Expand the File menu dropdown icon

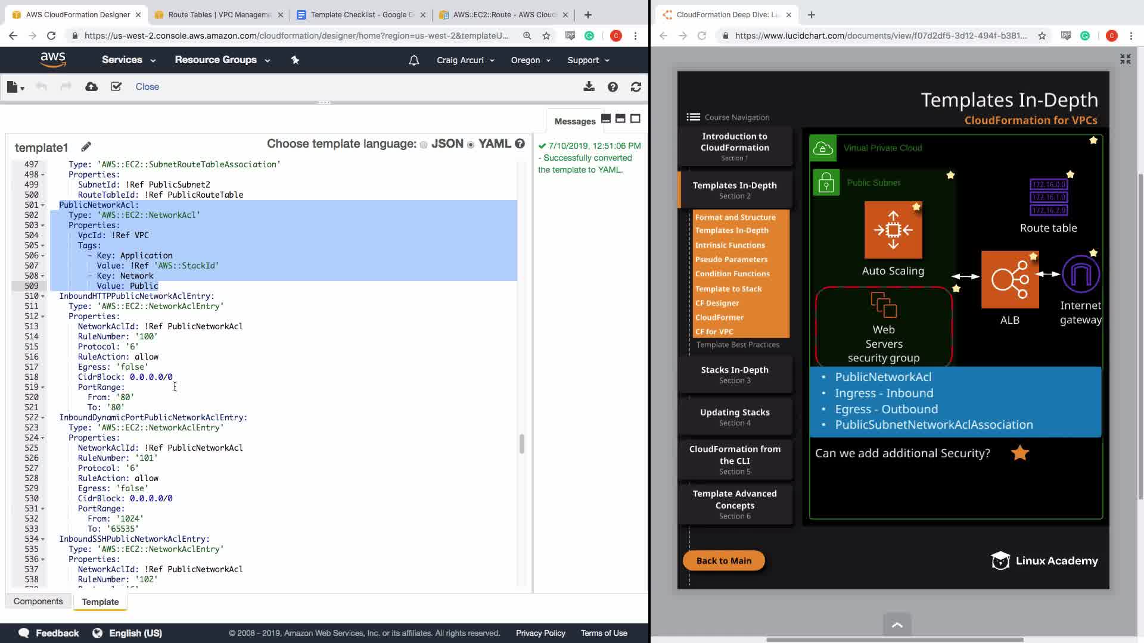click(15, 87)
